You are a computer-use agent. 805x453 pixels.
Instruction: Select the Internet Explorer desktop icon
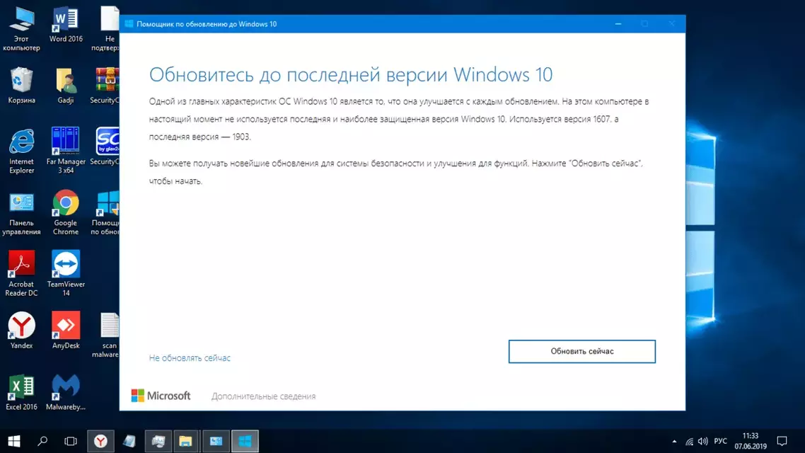coord(21,151)
